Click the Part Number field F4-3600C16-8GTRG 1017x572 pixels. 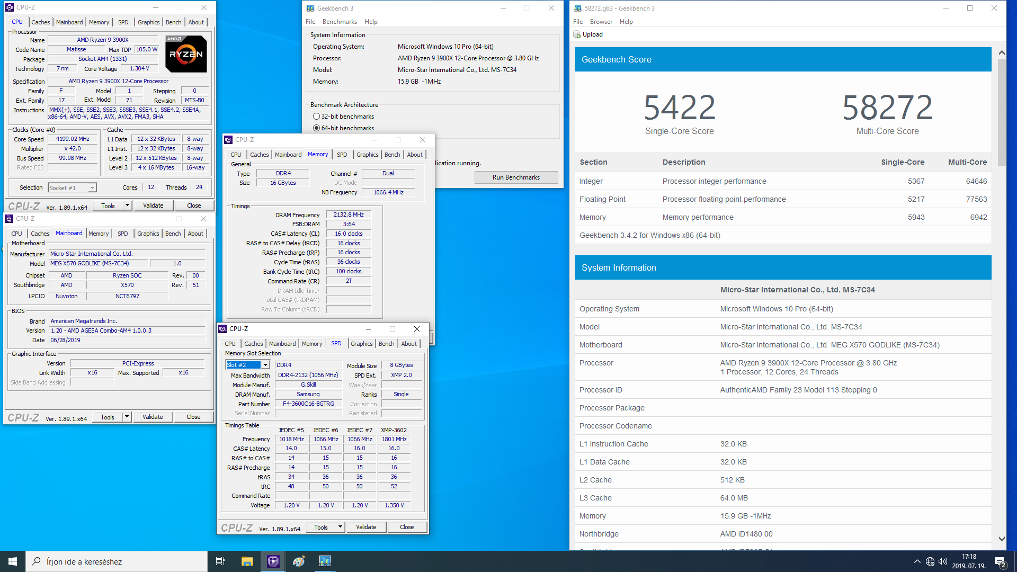click(308, 404)
